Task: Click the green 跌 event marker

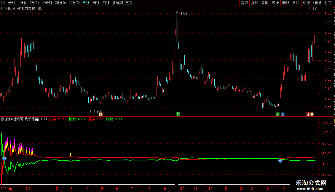Action: click(x=178, y=114)
